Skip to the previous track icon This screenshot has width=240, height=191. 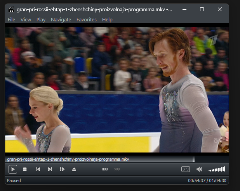38,169
